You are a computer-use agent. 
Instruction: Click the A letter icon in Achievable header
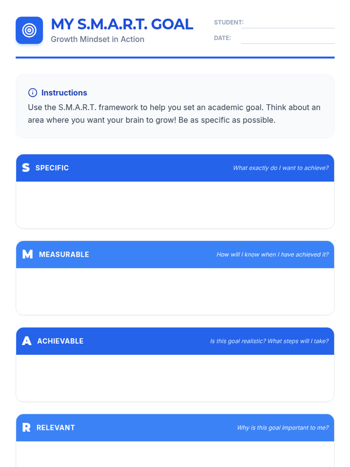27,341
